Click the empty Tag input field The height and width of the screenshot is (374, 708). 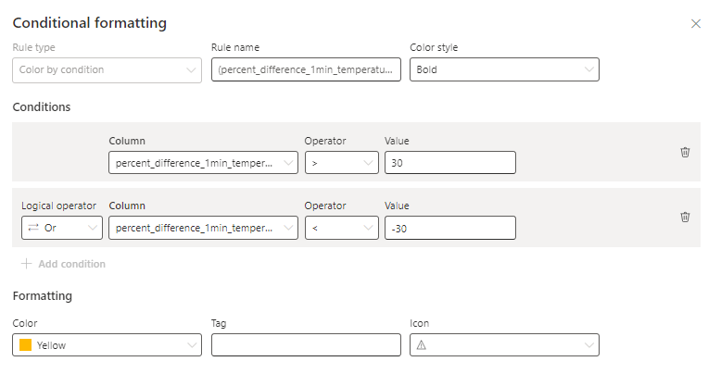pos(306,345)
